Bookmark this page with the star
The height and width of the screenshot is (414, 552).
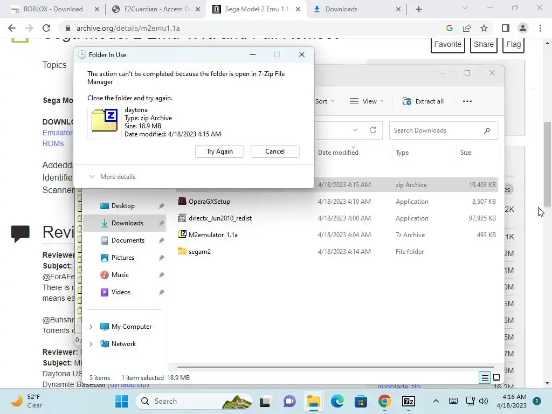[x=484, y=28]
